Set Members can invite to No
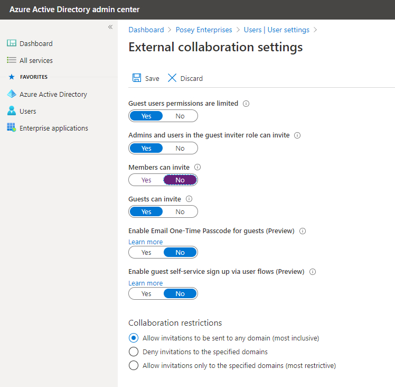 click(x=180, y=180)
